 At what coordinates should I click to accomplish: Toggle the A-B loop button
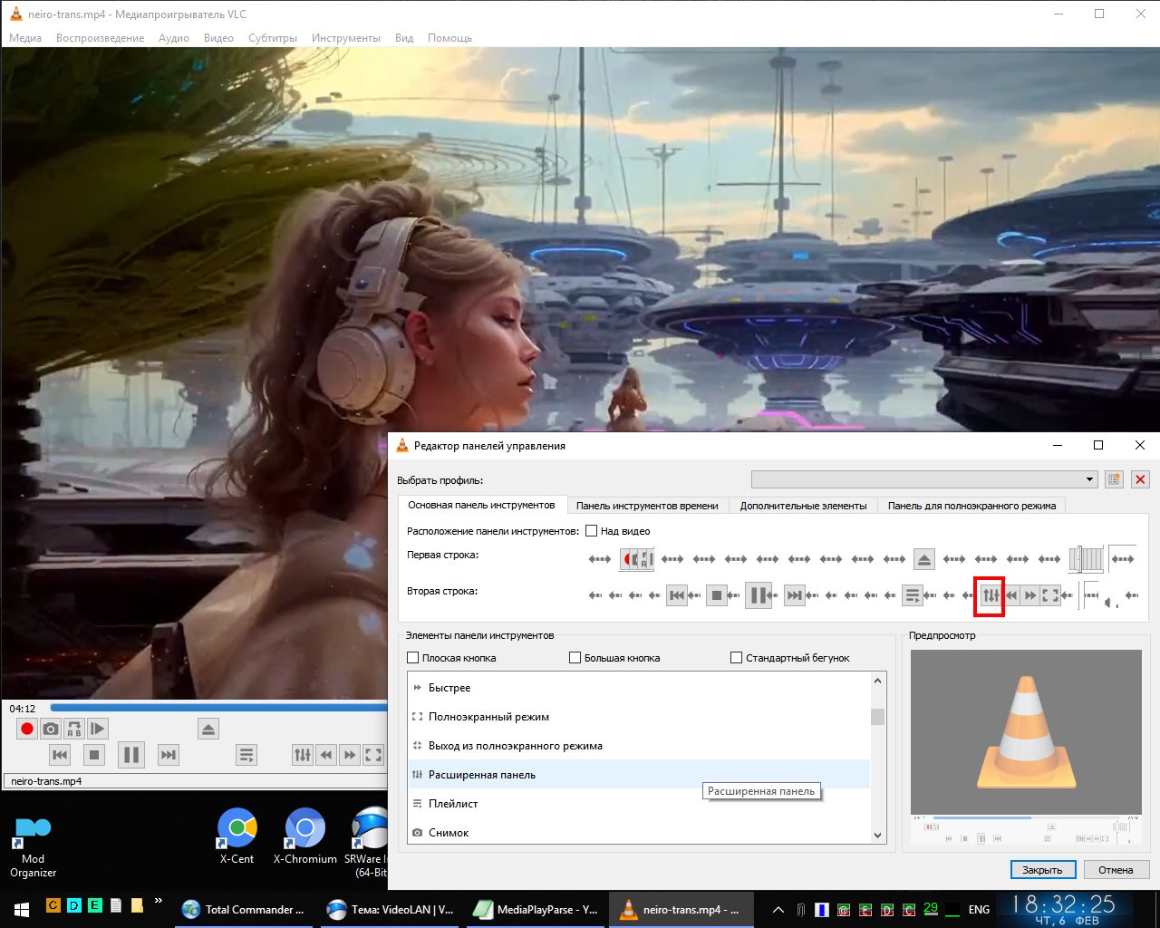tap(74, 729)
